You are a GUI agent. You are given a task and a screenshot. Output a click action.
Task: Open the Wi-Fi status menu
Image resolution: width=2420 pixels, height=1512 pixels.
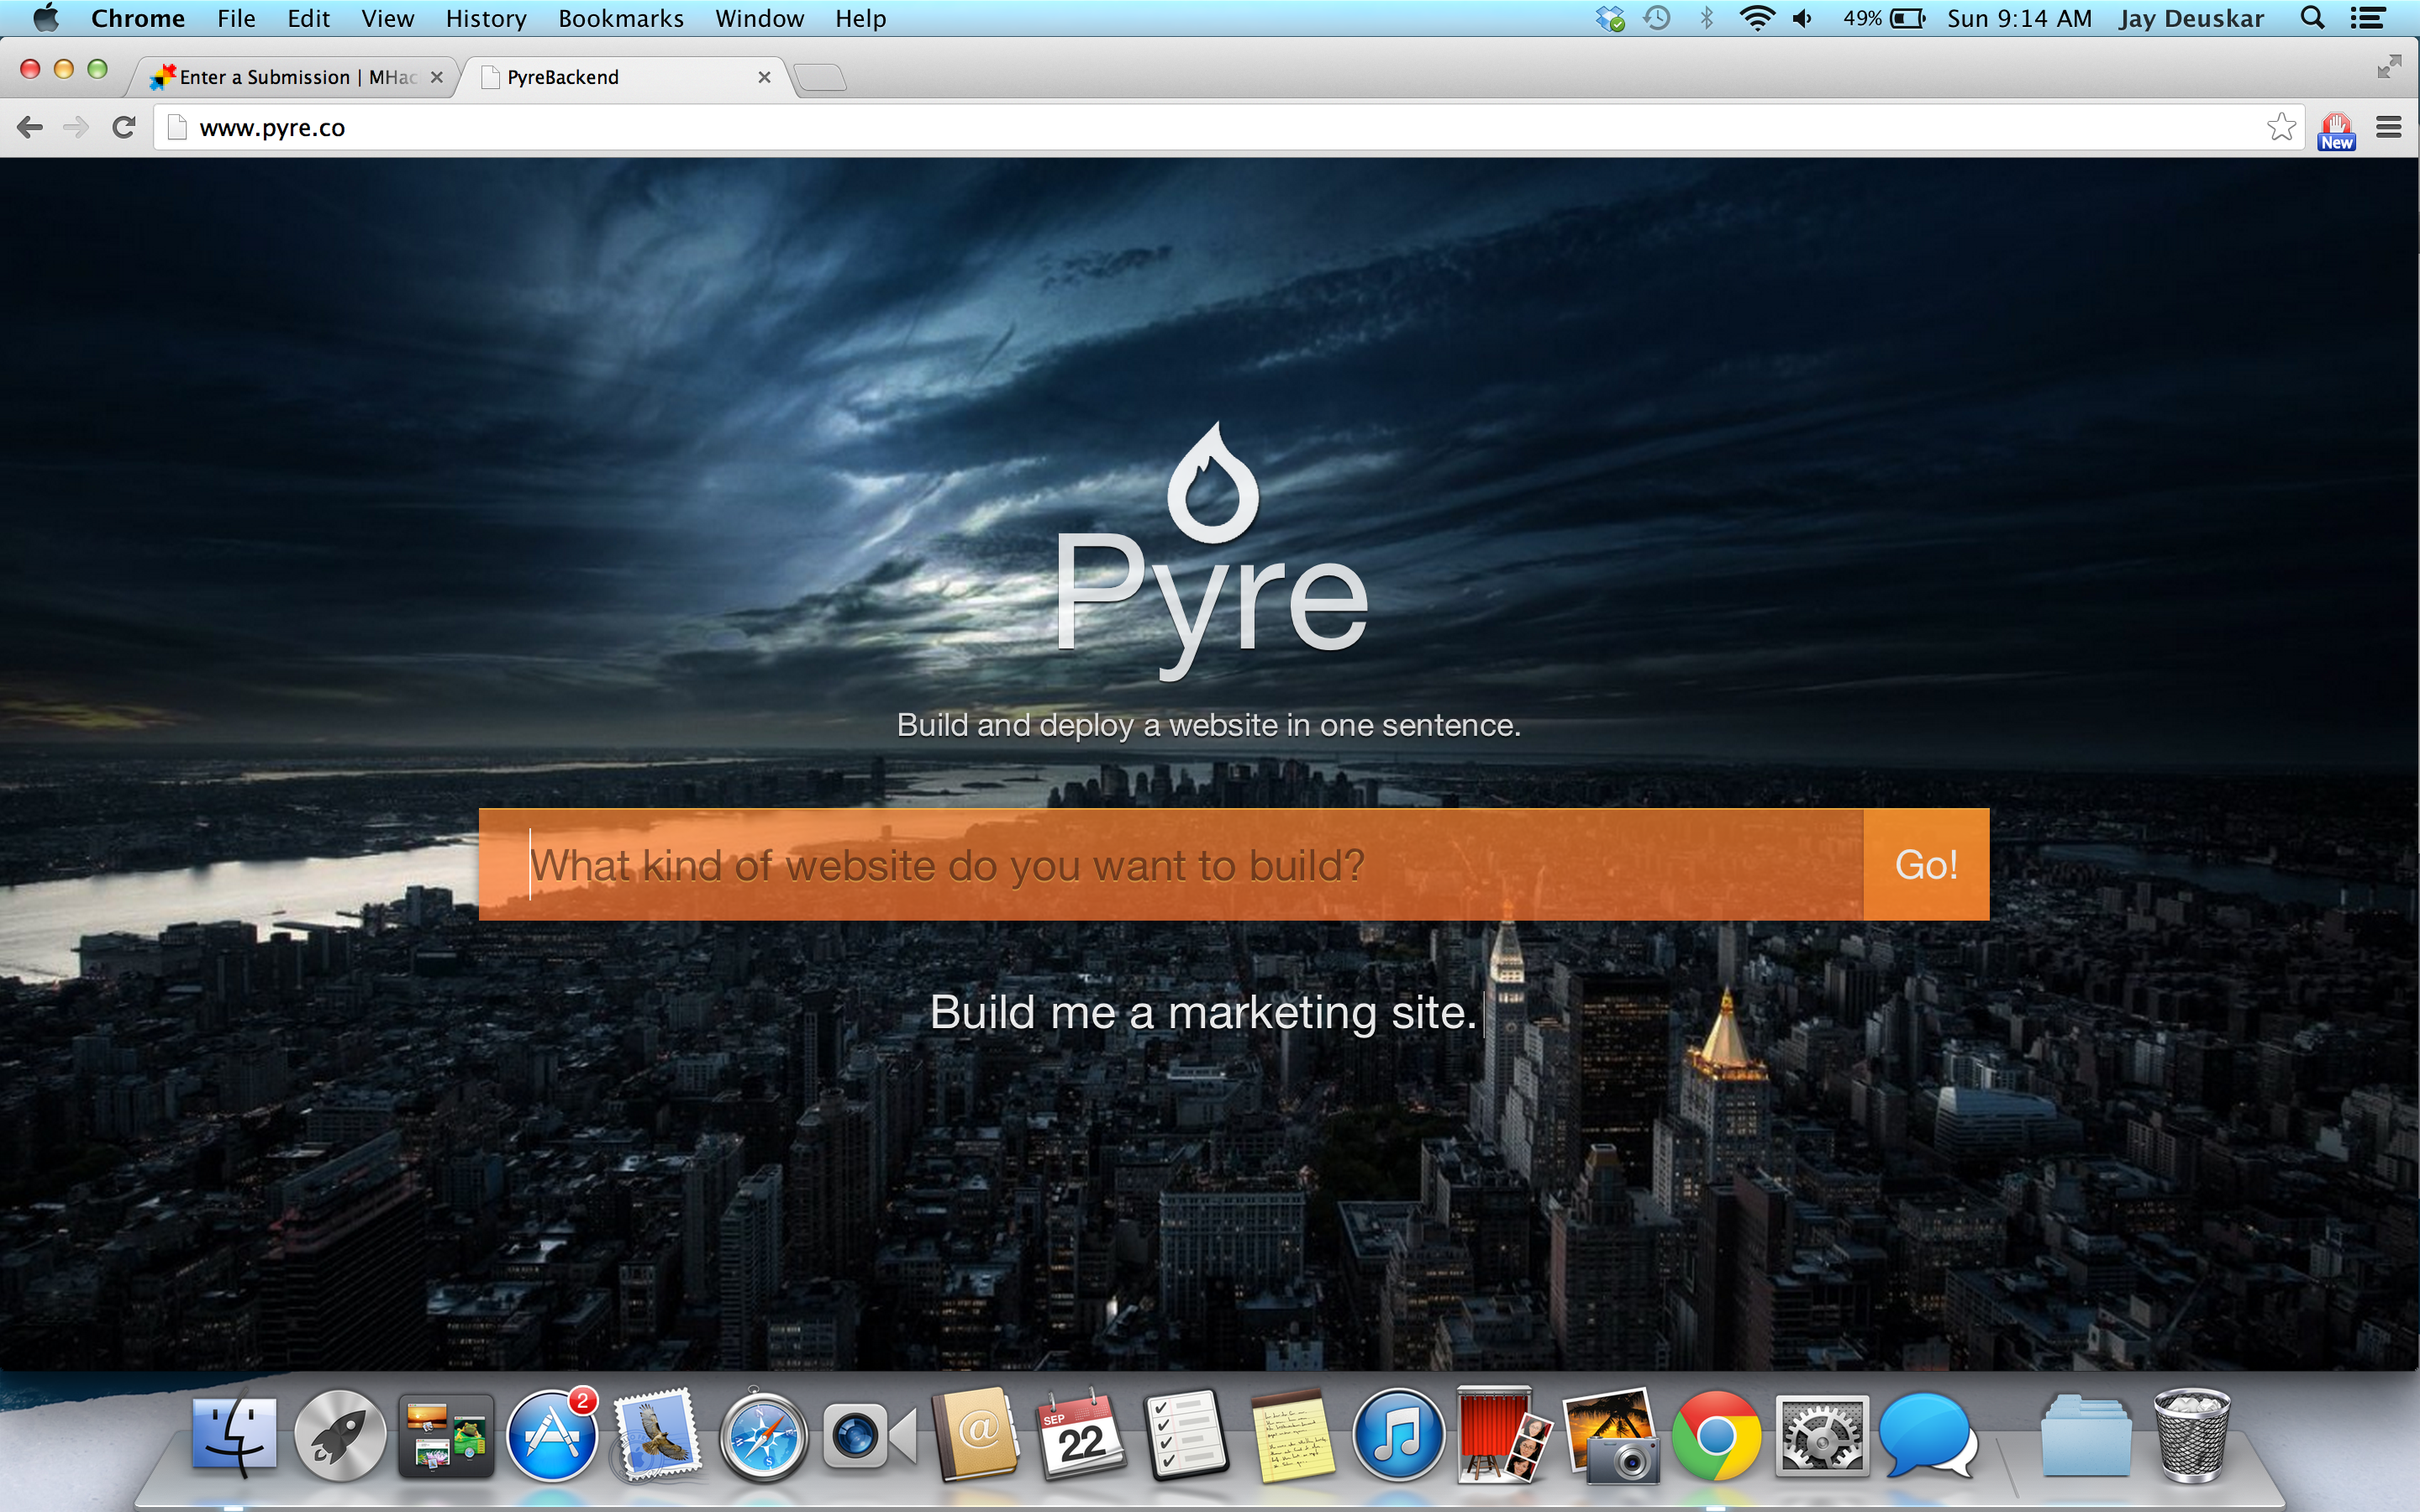[1756, 19]
